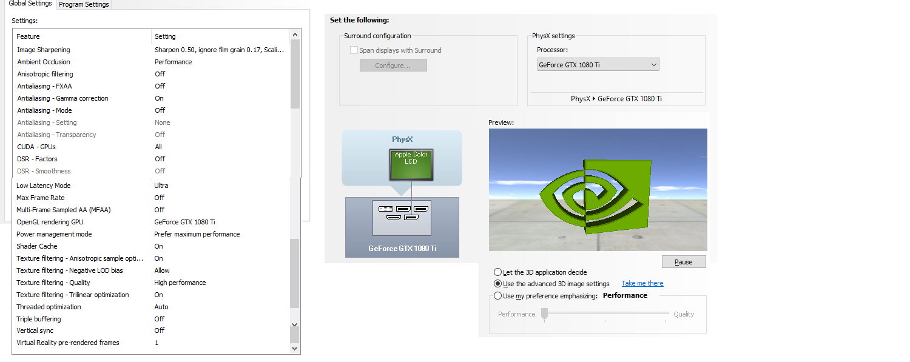Select the Power management mode row

[x=151, y=234]
